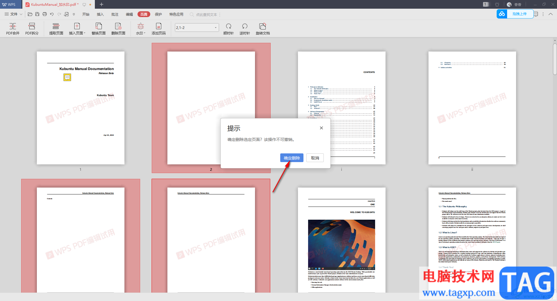Select the highlighted page 2 thumbnail
Image resolution: width=557 pixels, height=301 pixels.
(211, 108)
